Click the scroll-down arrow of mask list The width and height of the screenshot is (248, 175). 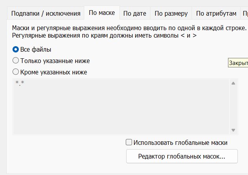[x=233, y=130]
